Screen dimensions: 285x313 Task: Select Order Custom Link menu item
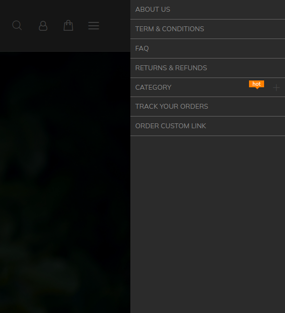click(208, 126)
